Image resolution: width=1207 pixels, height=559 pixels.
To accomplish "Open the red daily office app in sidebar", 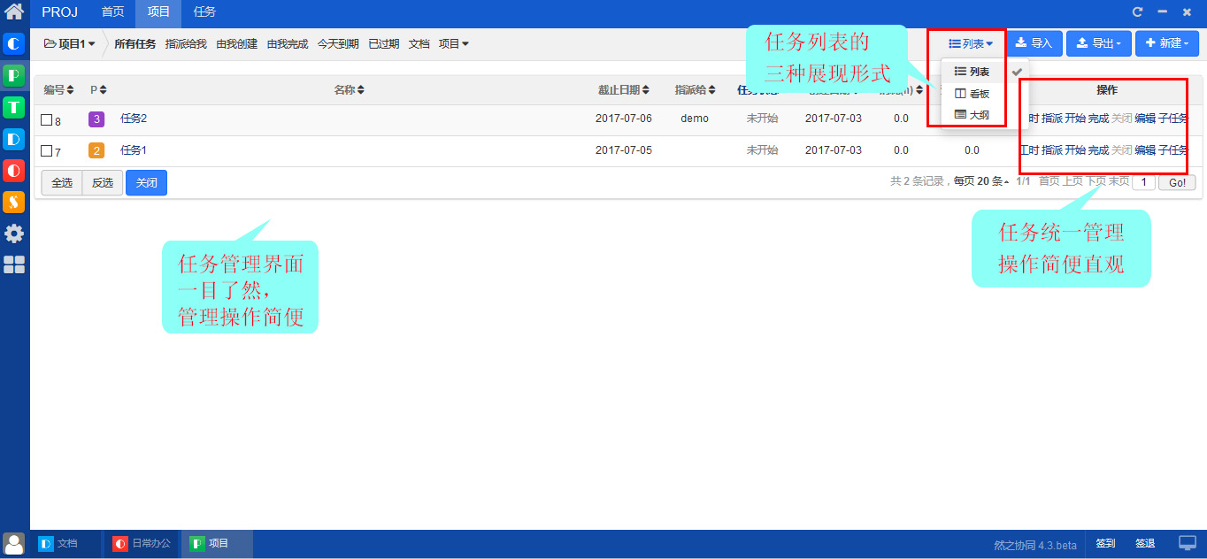I will tap(14, 170).
